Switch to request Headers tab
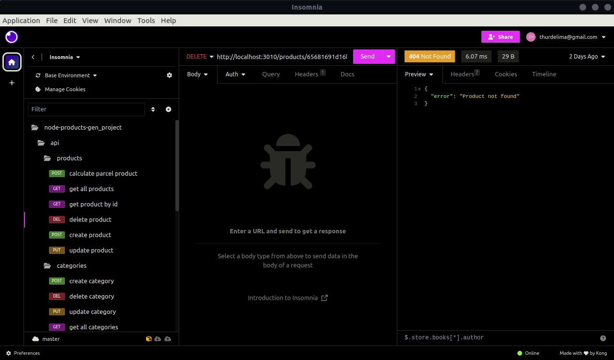 pyautogui.click(x=310, y=74)
